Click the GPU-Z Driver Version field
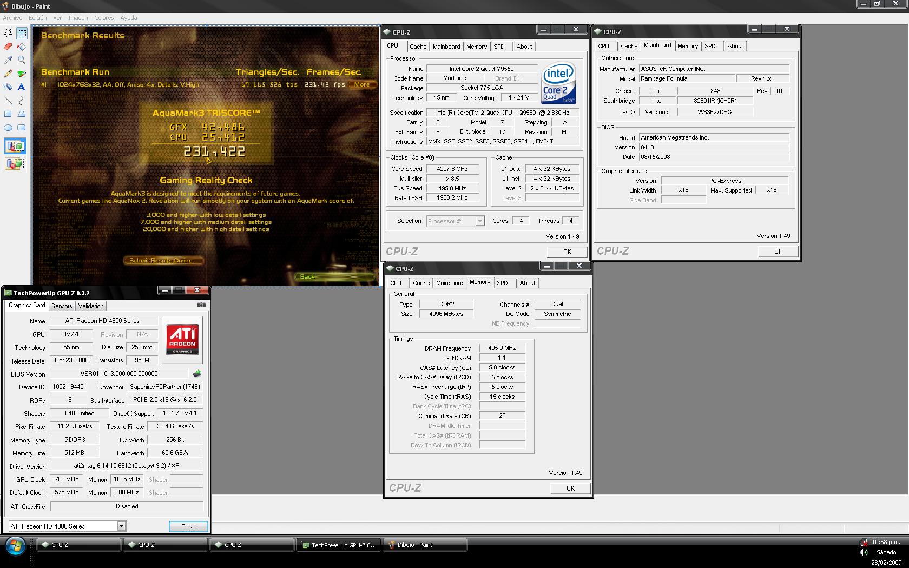This screenshot has height=568, width=909. pyautogui.click(x=127, y=466)
